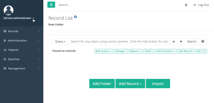
Task: Click the Management list icon in sidebar
Action: [x=5, y=68]
